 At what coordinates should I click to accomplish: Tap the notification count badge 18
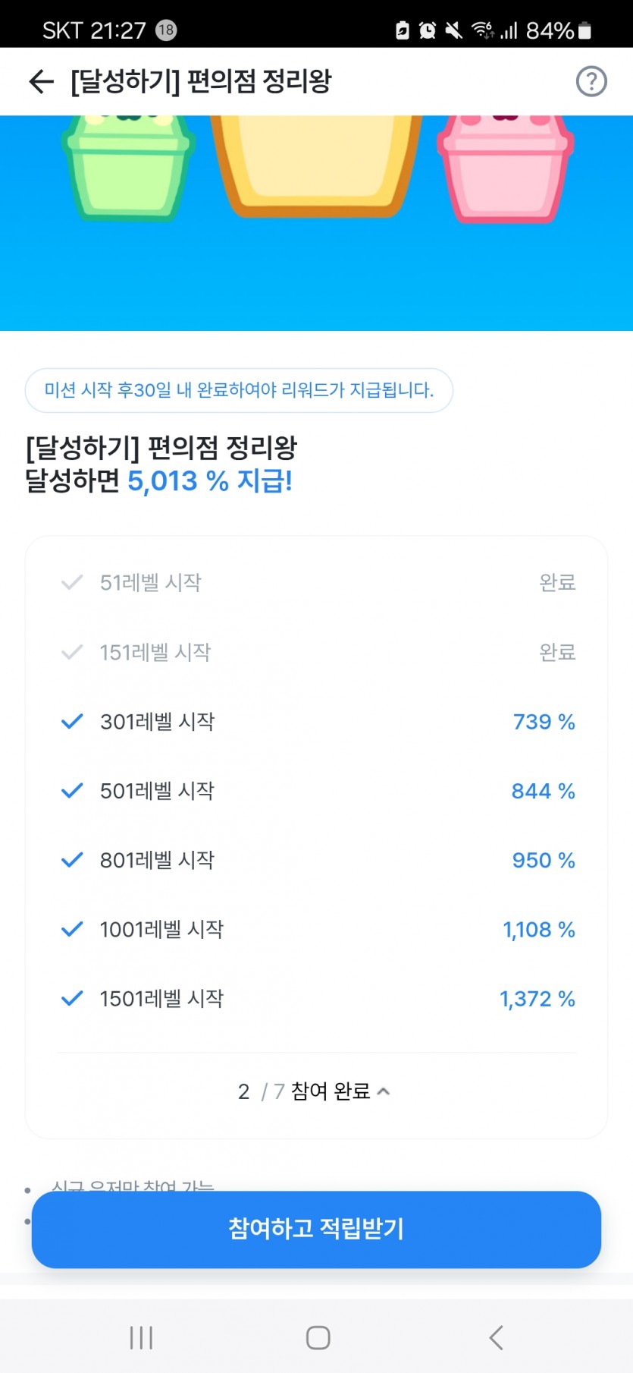click(x=166, y=30)
